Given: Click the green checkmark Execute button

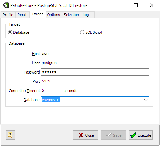Looking at the screenshot, I should click(x=141, y=135).
